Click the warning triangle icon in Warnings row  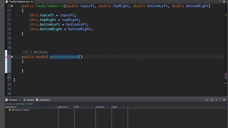(x=10, y=110)
